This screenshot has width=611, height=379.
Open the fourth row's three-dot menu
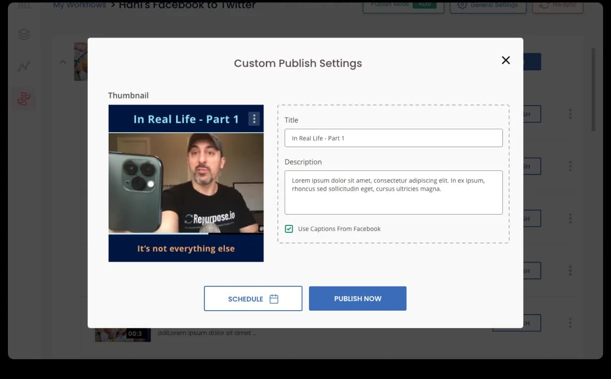pyautogui.click(x=570, y=271)
